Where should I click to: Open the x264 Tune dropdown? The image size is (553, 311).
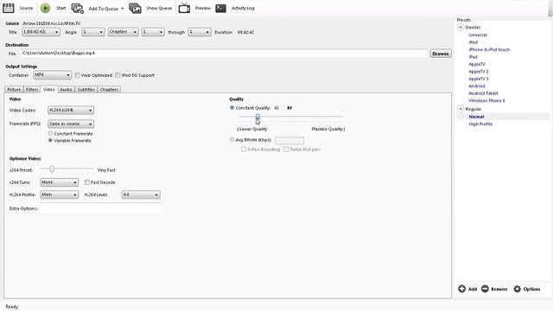(x=59, y=182)
